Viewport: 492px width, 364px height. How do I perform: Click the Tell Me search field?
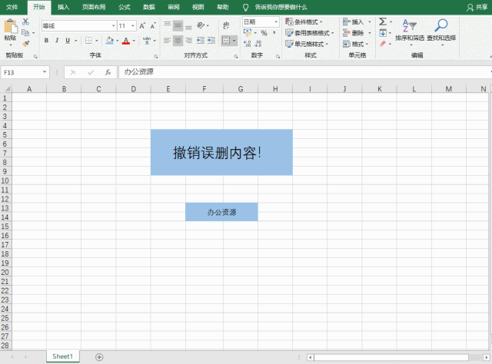(x=281, y=7)
